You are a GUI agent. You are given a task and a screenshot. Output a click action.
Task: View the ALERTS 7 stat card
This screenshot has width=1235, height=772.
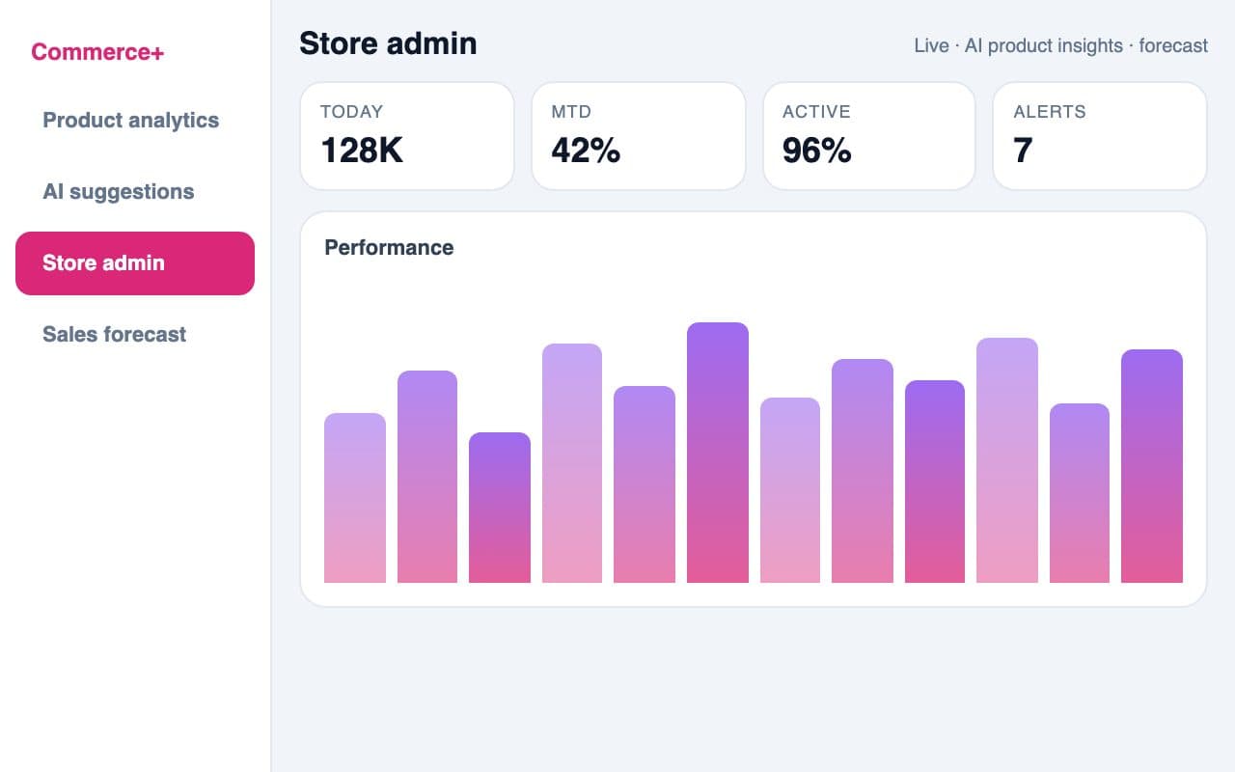[x=1100, y=136]
